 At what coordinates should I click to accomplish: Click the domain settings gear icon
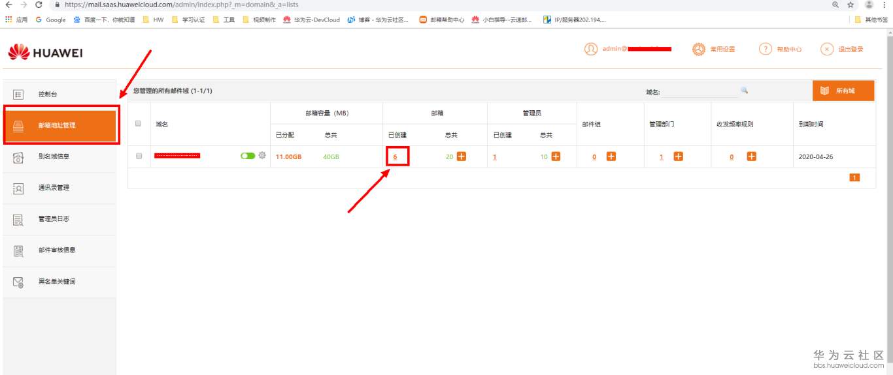tap(262, 155)
